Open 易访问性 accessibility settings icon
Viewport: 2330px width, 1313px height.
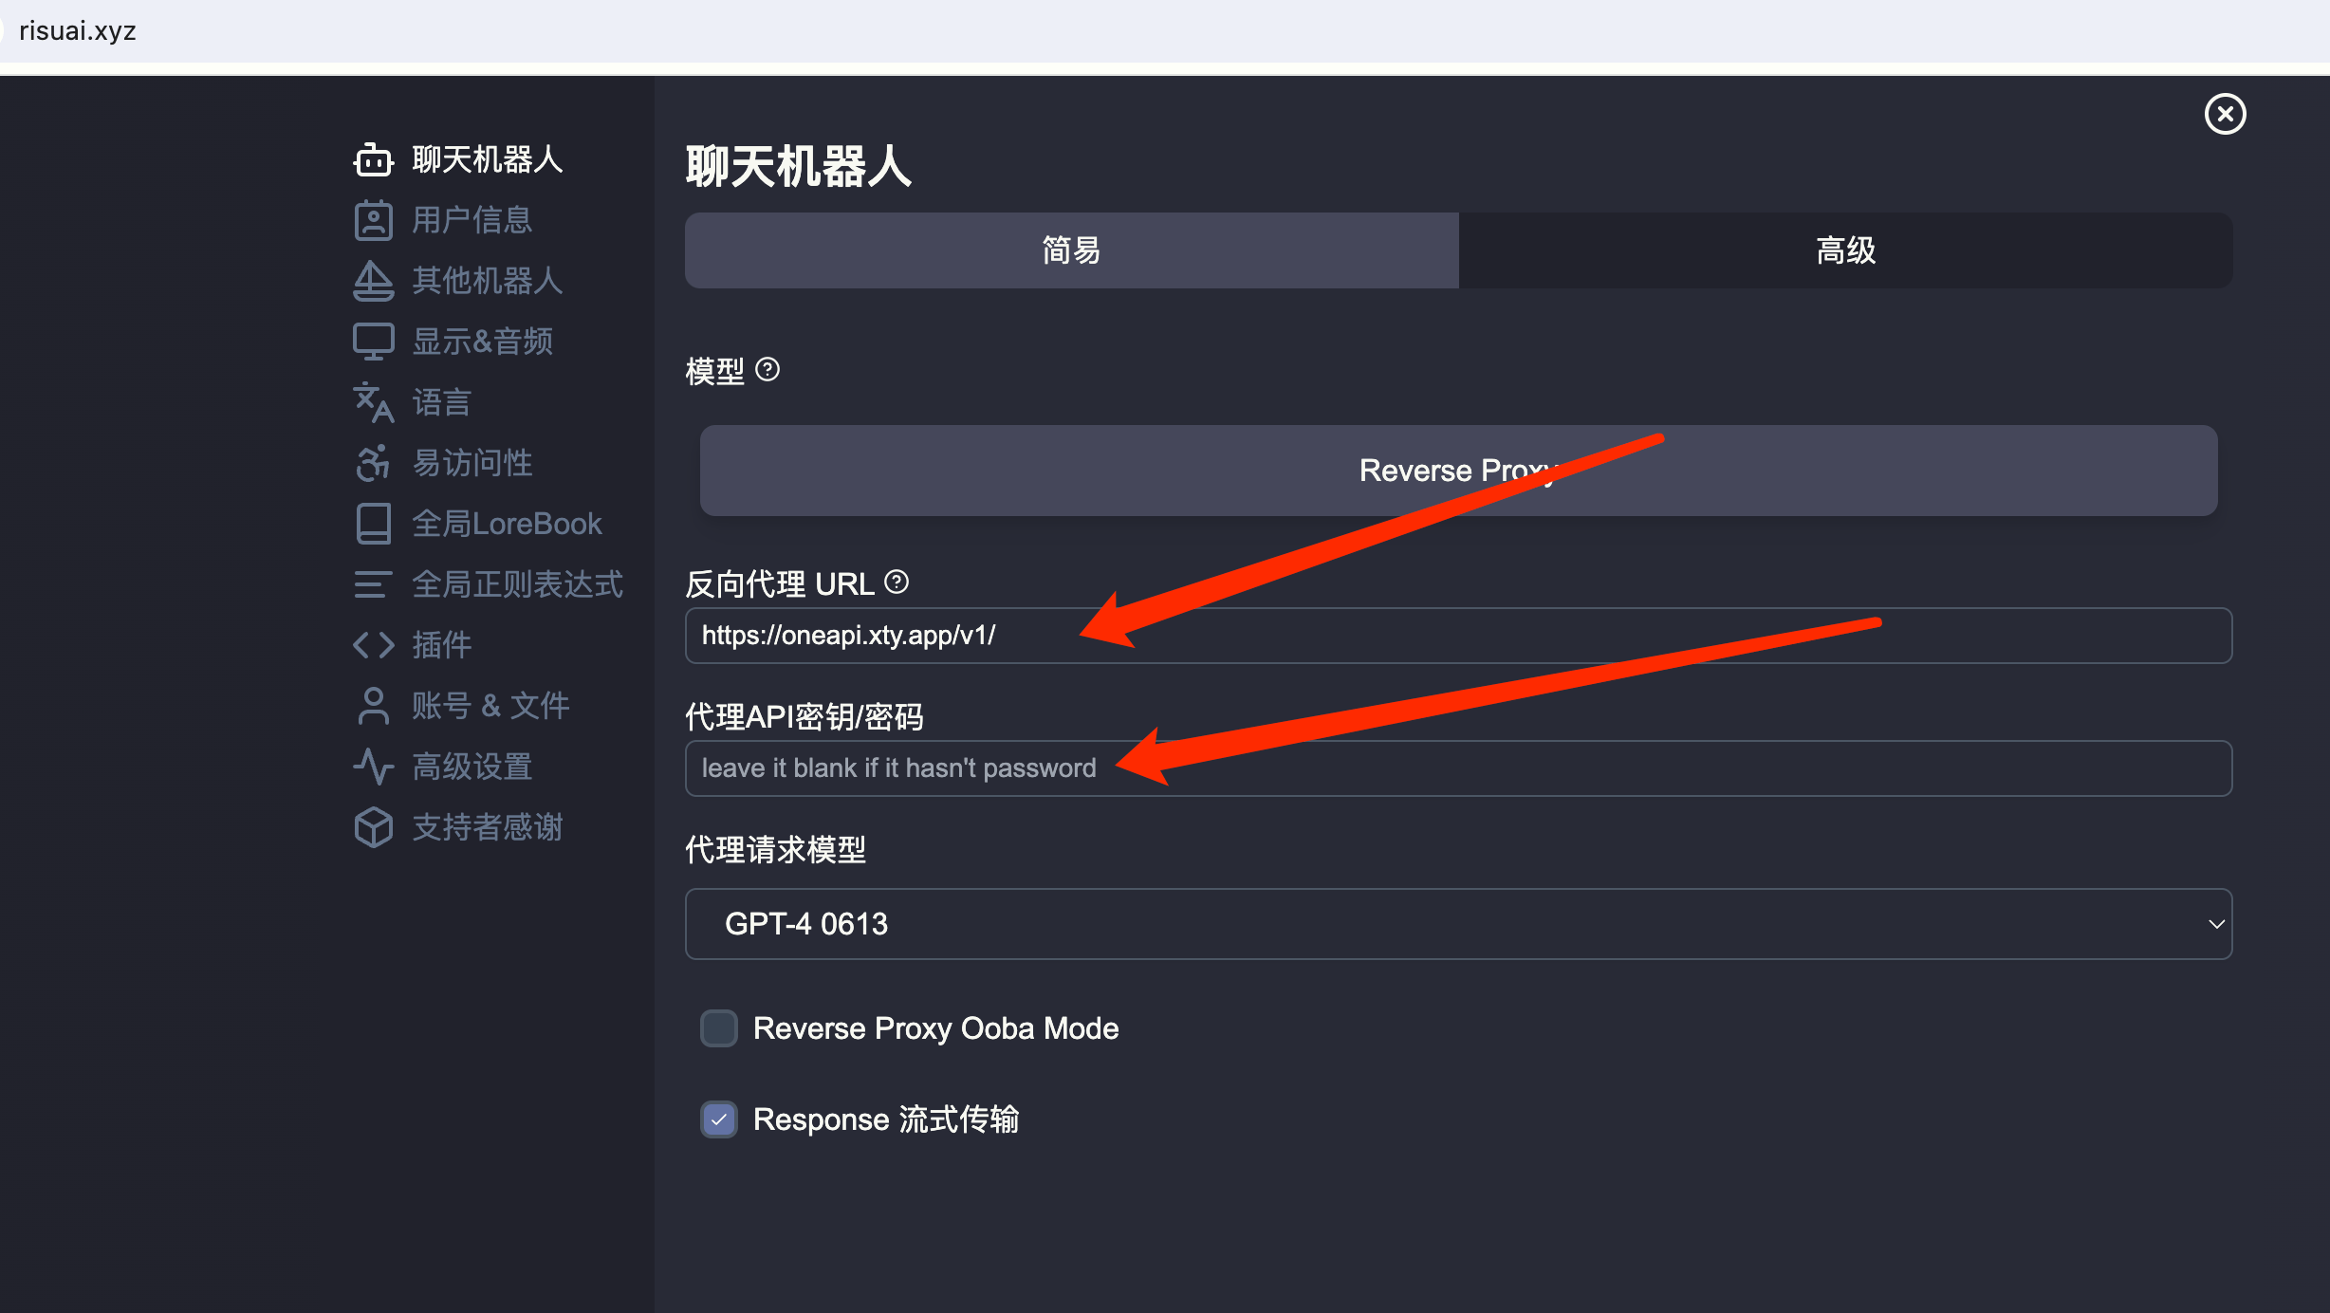pos(373,462)
